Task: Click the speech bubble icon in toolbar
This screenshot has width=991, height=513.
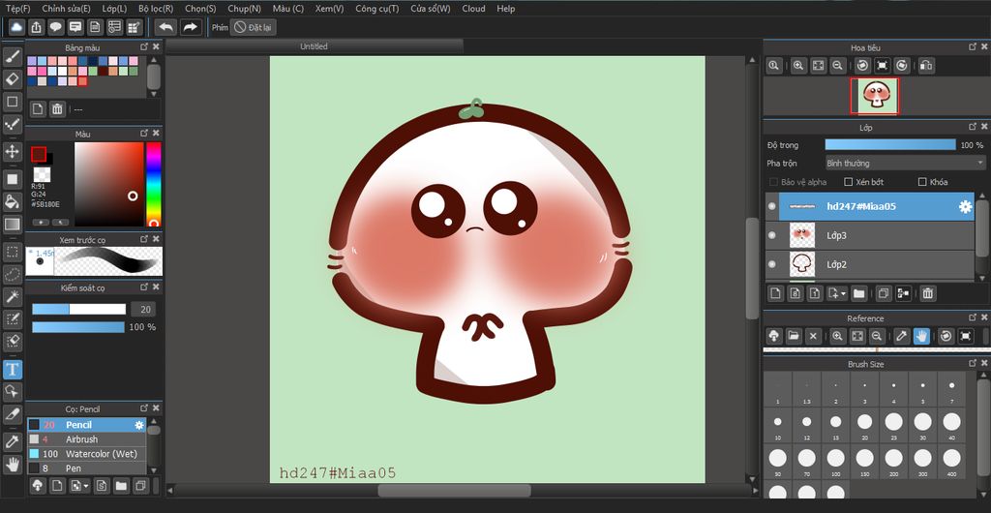Action: coord(55,27)
